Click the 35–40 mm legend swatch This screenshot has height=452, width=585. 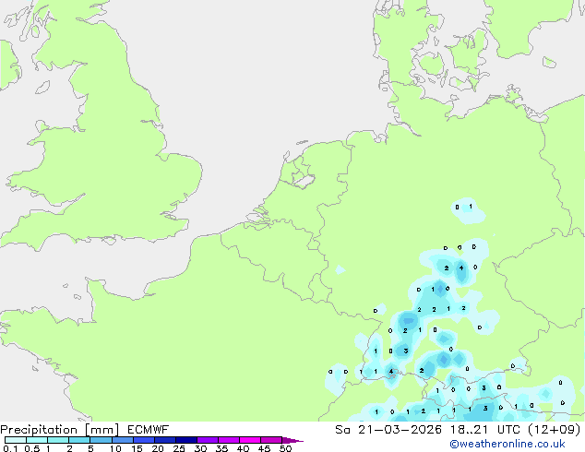coord(228,440)
